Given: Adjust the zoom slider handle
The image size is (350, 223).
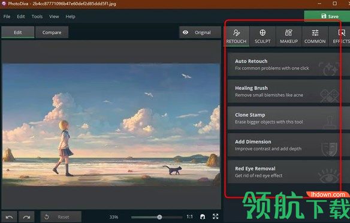Looking at the screenshot, I should (159, 217).
